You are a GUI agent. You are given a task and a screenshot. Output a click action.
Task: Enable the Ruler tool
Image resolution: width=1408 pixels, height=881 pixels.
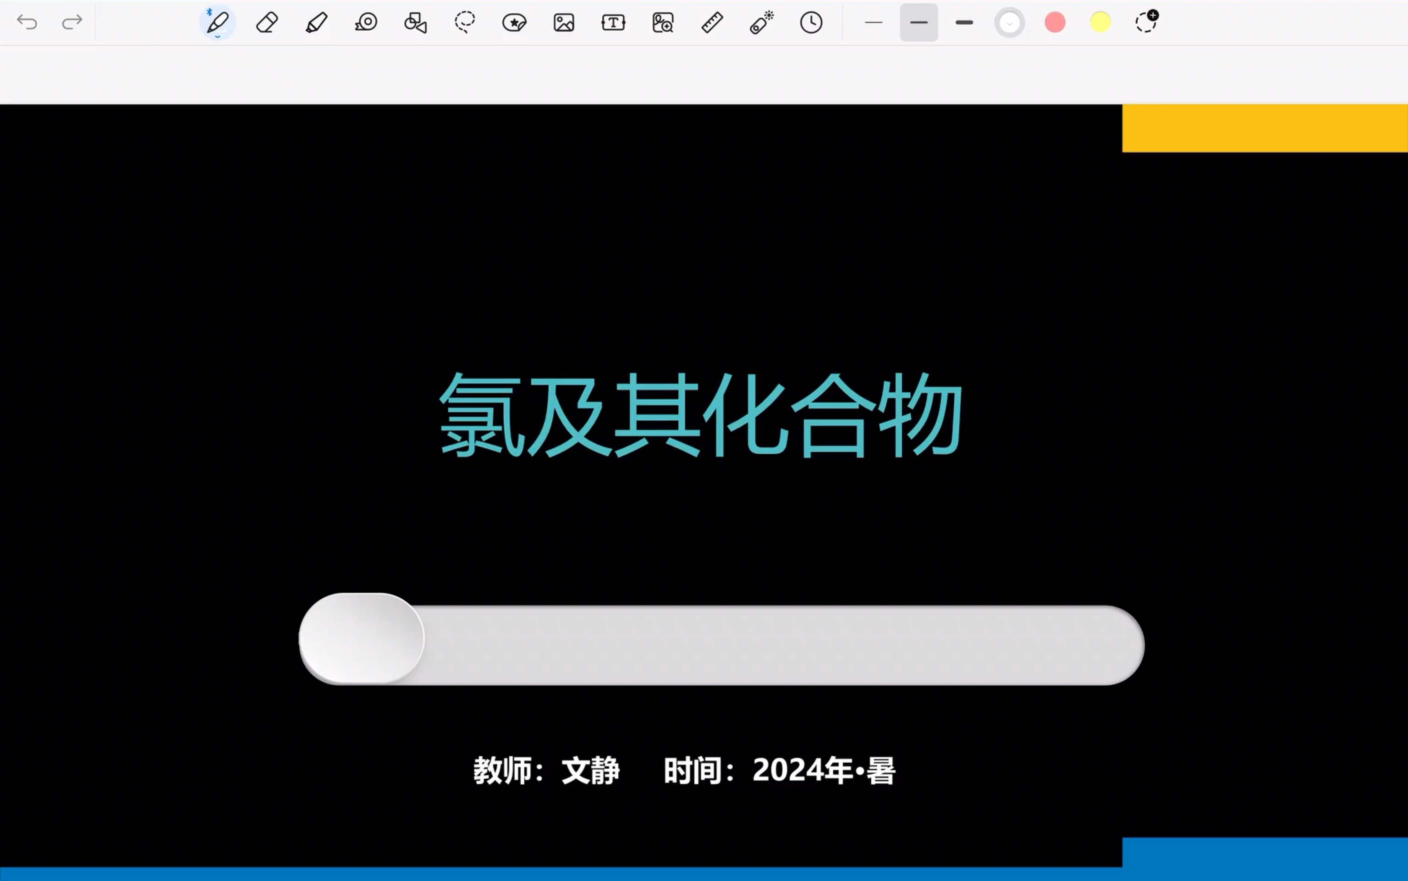[x=712, y=23]
